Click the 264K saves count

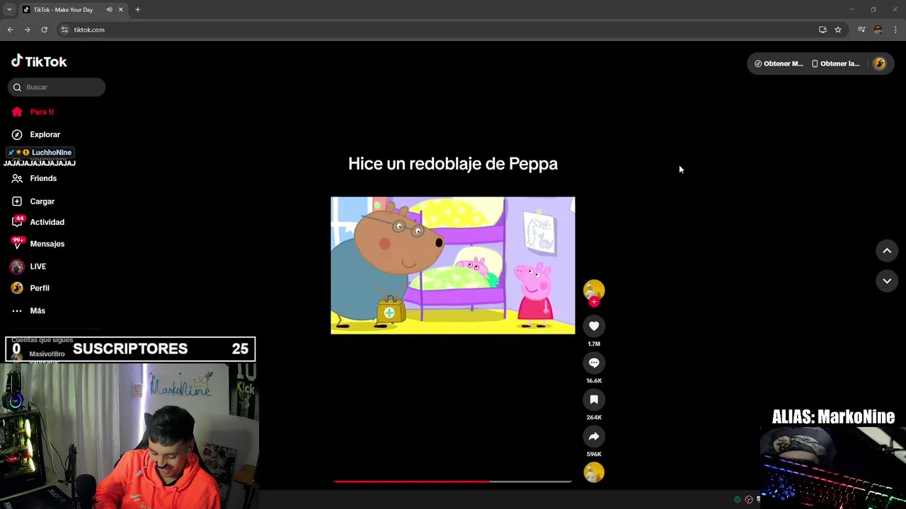(594, 418)
